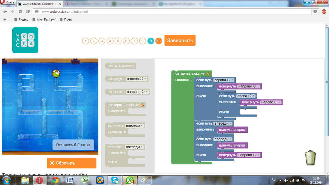Click the 'Завершить' button

click(180, 40)
